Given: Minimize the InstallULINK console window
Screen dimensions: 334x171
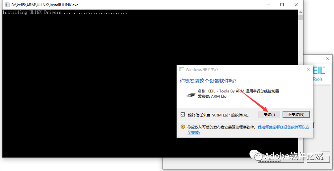Looking at the screenshot, I should [x=268, y=5].
